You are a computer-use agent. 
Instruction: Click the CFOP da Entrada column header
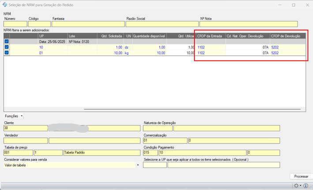click(x=210, y=36)
